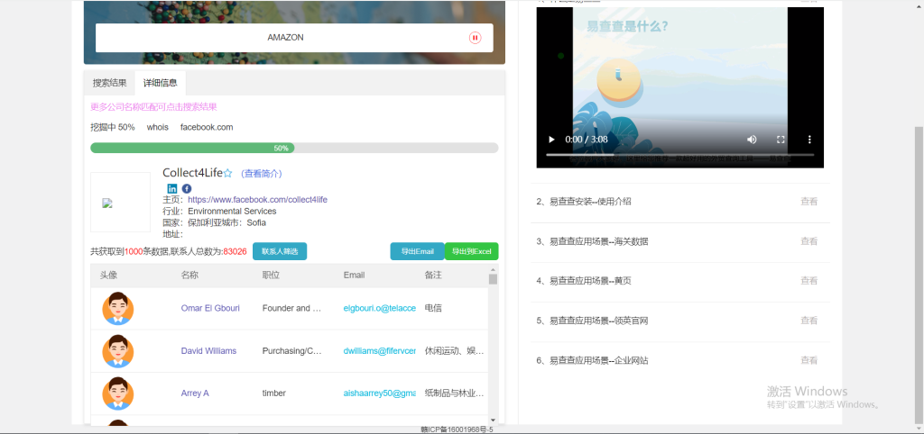The height and width of the screenshot is (434, 924).
Task: Play the video tutorial
Action: [551, 140]
